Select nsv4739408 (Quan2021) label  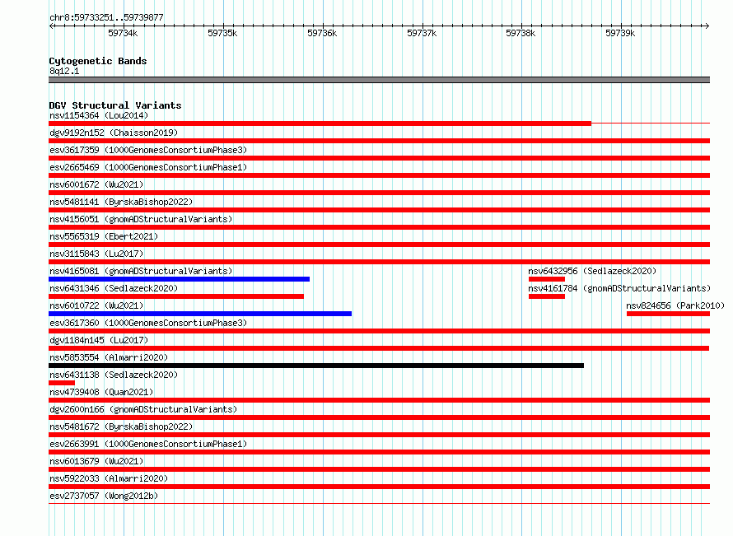[x=101, y=392]
